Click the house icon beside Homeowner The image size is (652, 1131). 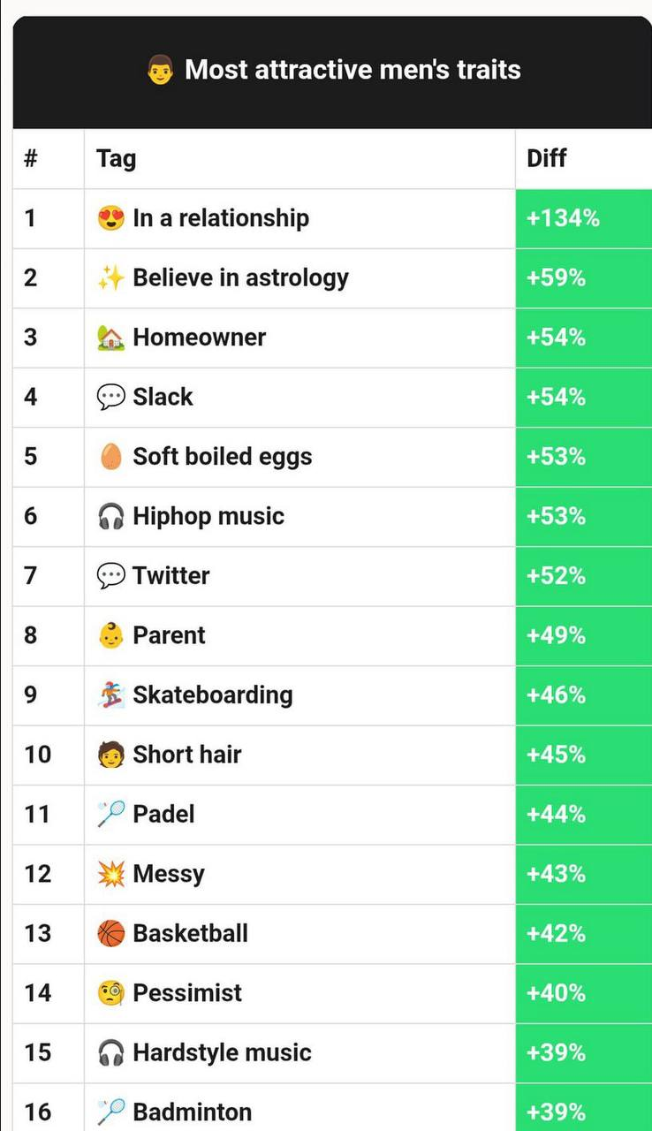coord(111,338)
